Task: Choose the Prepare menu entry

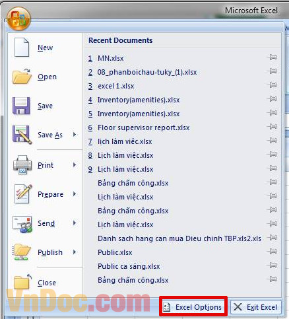Action: point(45,194)
